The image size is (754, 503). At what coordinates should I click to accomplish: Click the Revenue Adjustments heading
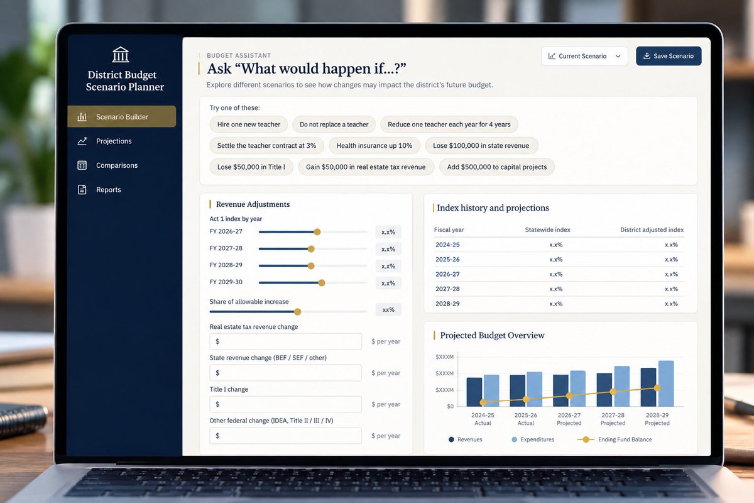(253, 204)
